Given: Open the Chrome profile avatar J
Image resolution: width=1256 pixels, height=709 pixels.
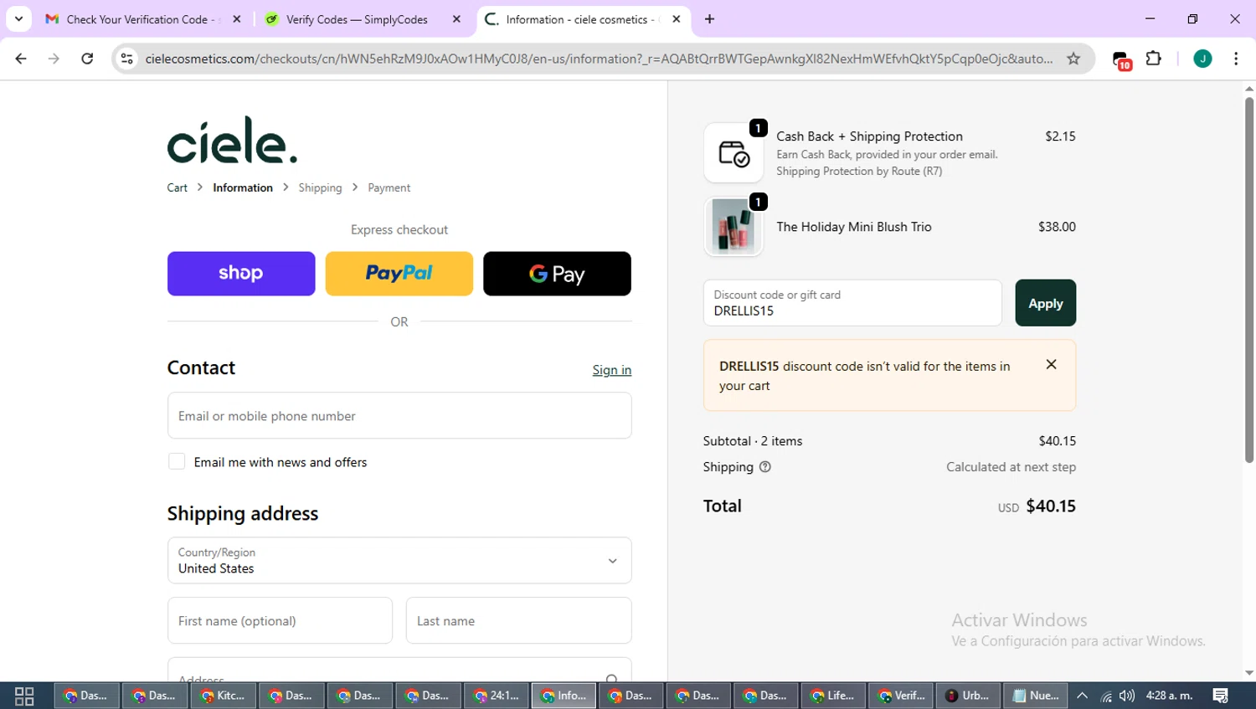Looking at the screenshot, I should tap(1202, 59).
